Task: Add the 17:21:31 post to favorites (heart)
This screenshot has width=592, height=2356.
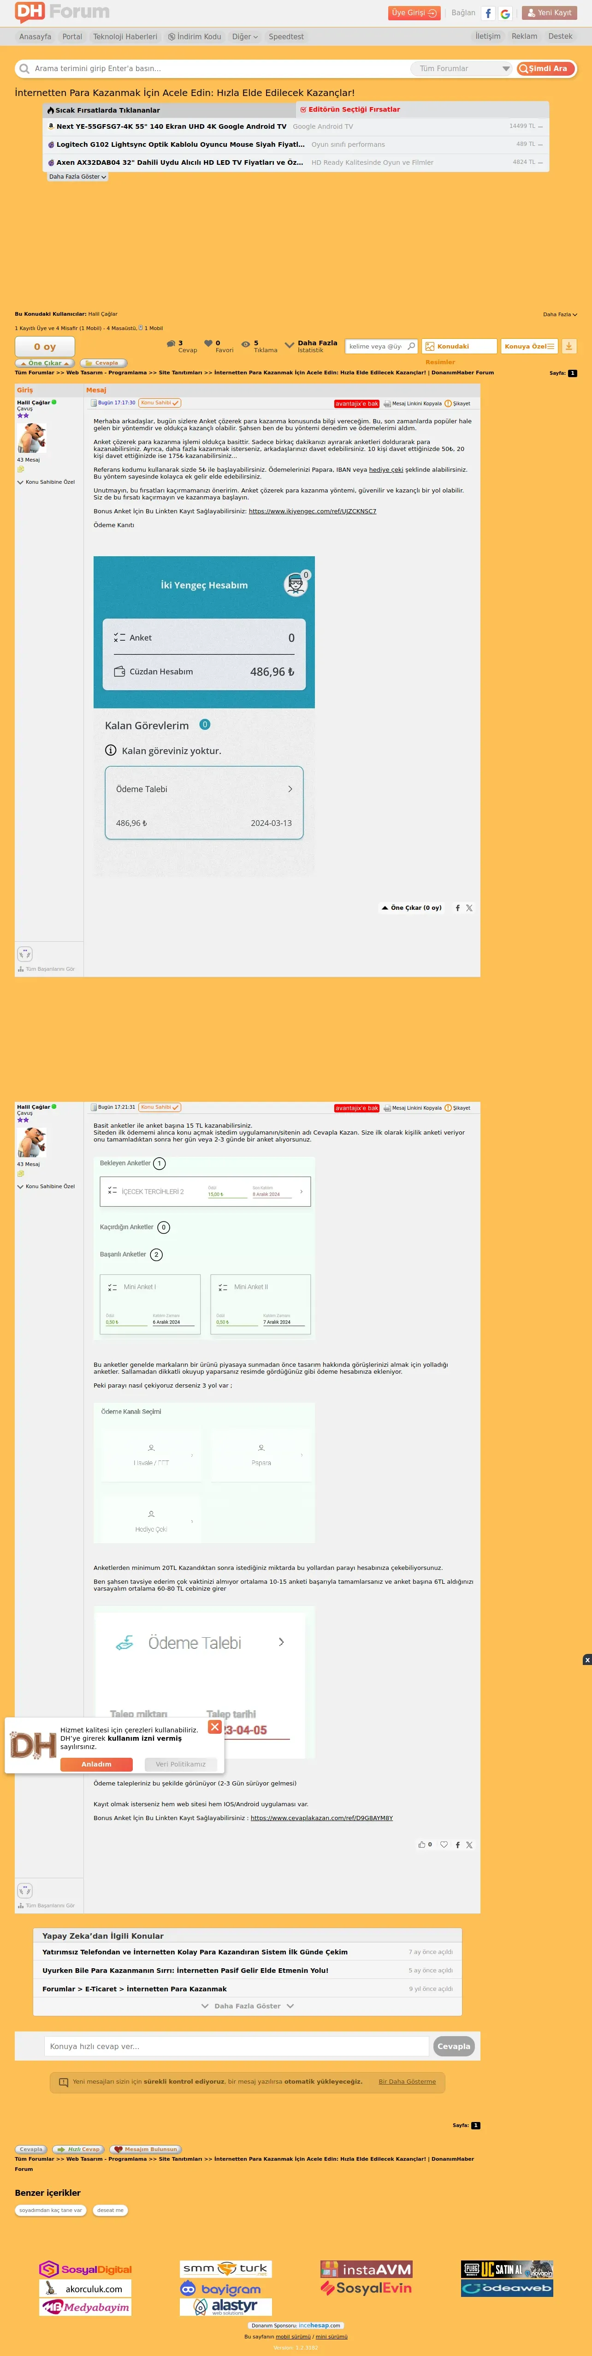Action: click(444, 1845)
